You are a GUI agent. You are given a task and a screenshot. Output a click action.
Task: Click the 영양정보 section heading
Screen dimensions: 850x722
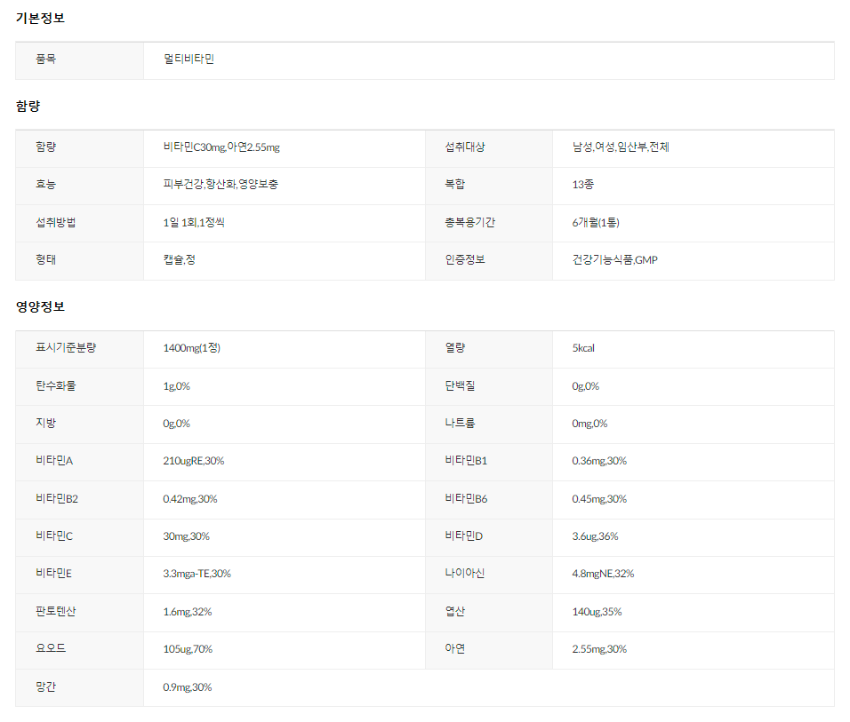pos(40,307)
